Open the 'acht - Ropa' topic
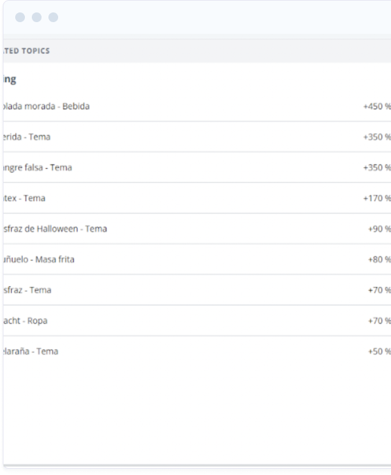The image size is (391, 475). coord(197,321)
